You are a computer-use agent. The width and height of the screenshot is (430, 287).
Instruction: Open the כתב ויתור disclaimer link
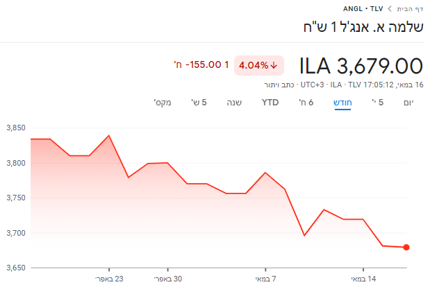click(x=279, y=85)
